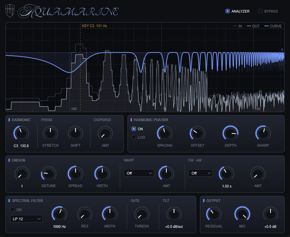Click the phaser SHARP knob
Image resolution: width=290 pixels, height=237 pixels.
263,133
